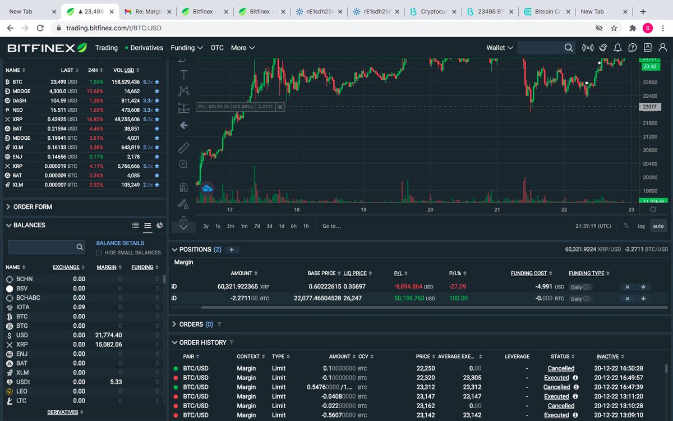This screenshot has height=421, width=673.
Task: Toggle magnet mode on chart
Action: pyautogui.click(x=183, y=187)
